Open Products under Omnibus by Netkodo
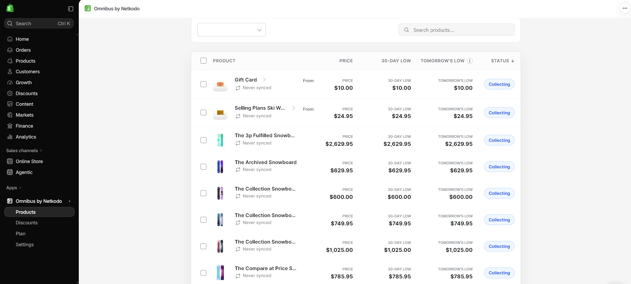 click(39, 212)
